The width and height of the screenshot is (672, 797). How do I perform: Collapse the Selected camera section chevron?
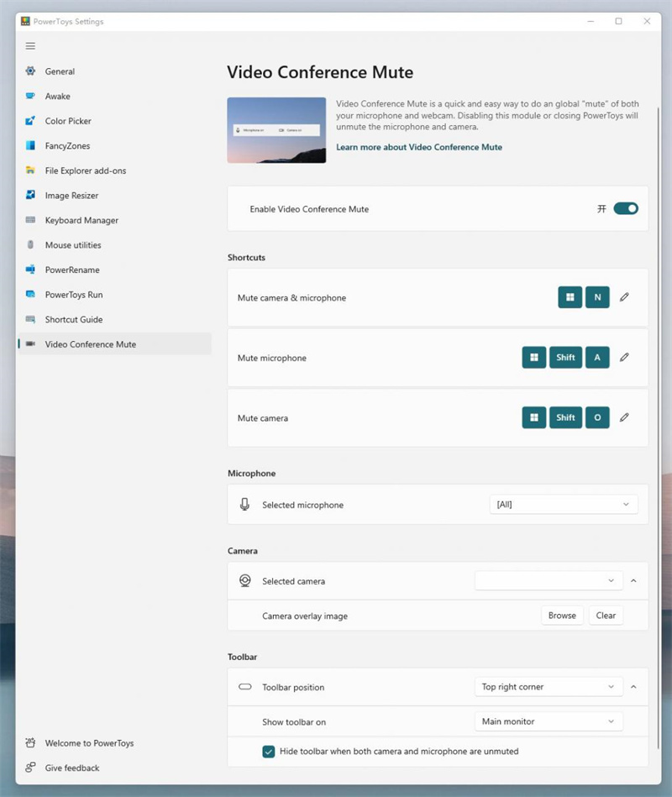(633, 580)
